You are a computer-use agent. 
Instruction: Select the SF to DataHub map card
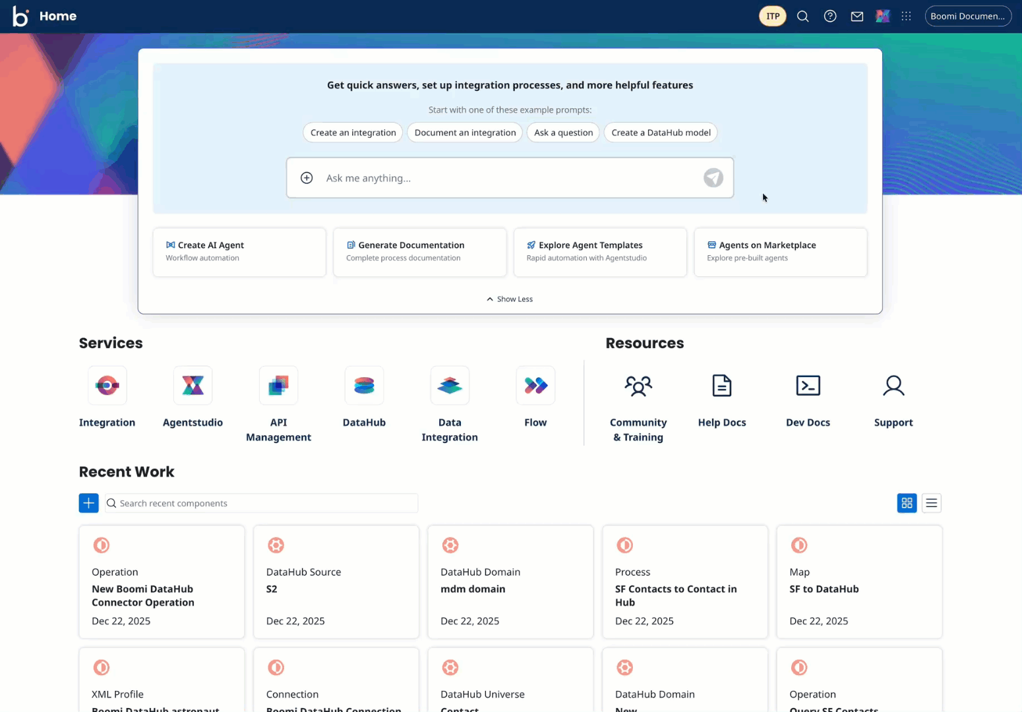pos(858,582)
